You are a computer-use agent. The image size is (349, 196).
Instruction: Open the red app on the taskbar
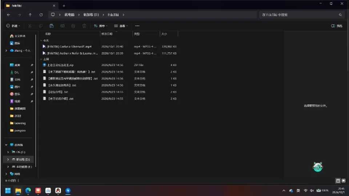[38, 191]
